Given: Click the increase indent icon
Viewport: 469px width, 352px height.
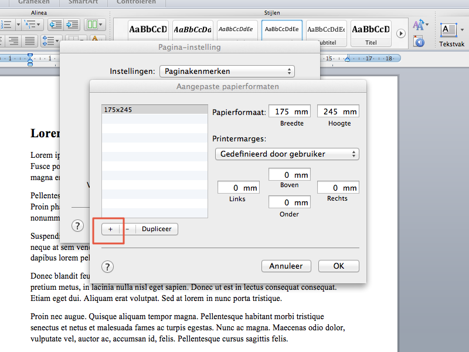Looking at the screenshot, I should pos(72,25).
